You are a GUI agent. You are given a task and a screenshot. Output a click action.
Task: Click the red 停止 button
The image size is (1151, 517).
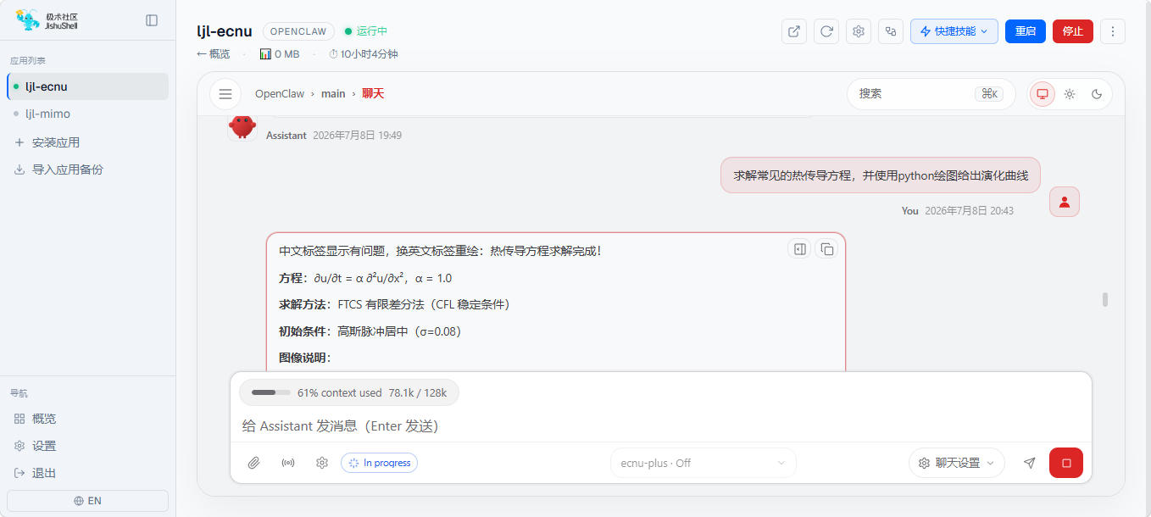pyautogui.click(x=1073, y=31)
